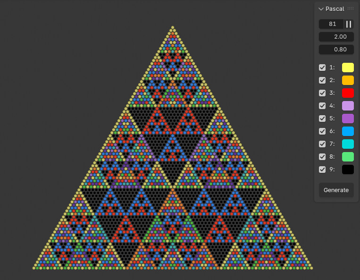Screen dimensions: 360x280
Task: Uncheck the checkbox for color 9
Action: click(x=322, y=170)
